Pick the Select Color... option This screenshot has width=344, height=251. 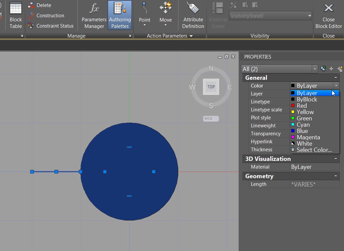(x=314, y=150)
